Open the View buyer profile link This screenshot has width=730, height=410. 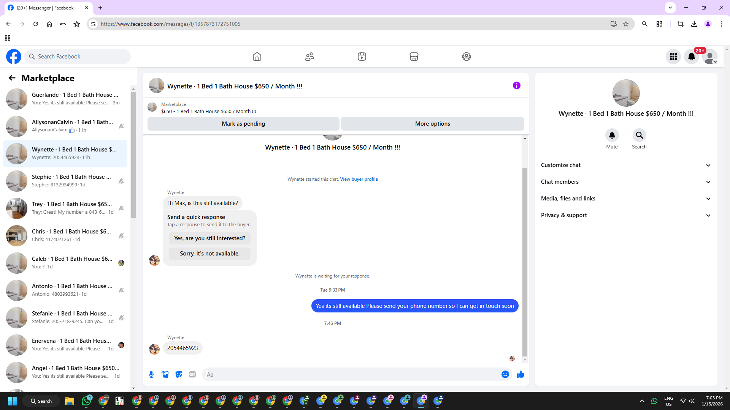click(x=359, y=179)
